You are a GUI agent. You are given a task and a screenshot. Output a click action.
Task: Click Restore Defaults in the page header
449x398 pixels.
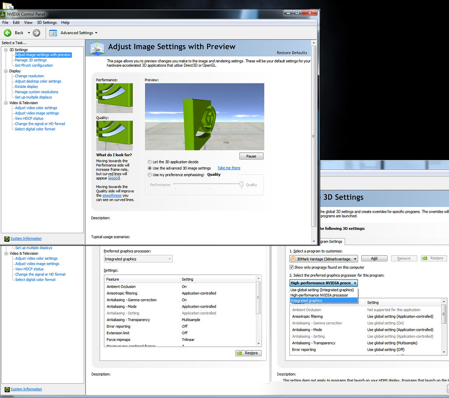click(x=292, y=53)
